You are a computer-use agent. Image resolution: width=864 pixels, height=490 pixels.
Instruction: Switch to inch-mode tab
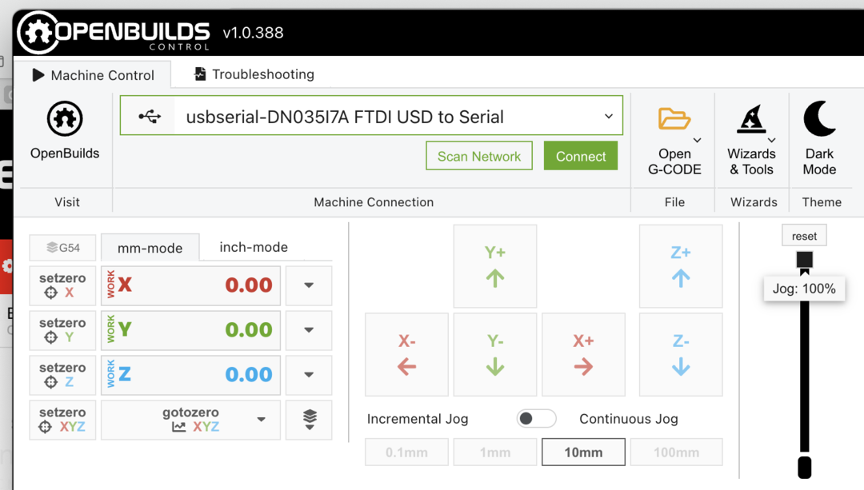[254, 247]
